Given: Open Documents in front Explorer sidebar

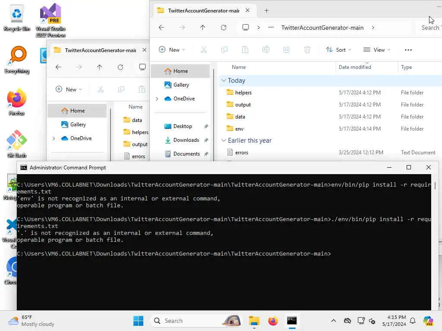Looking at the screenshot, I should click(180, 154).
